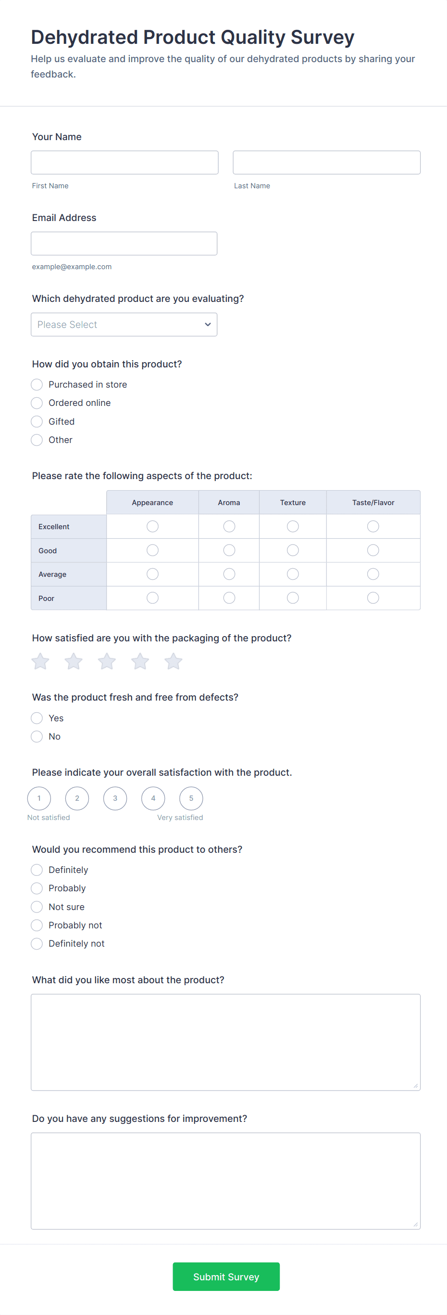Click the dropdown chevron arrow
Screen dimensions: 447x1315
tap(208, 325)
